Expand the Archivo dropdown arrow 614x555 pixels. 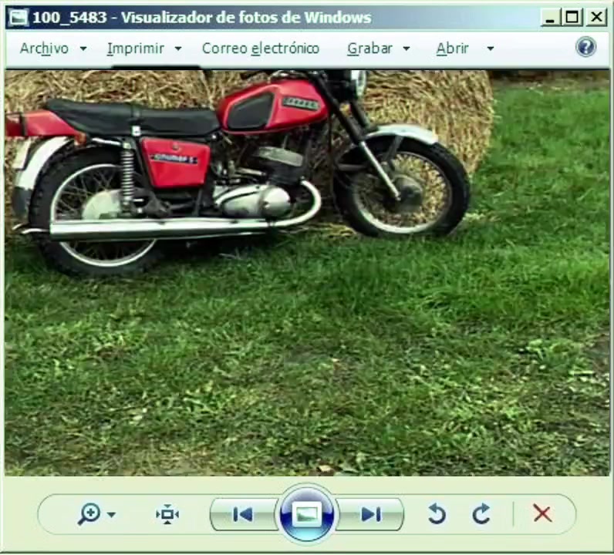[83, 49]
